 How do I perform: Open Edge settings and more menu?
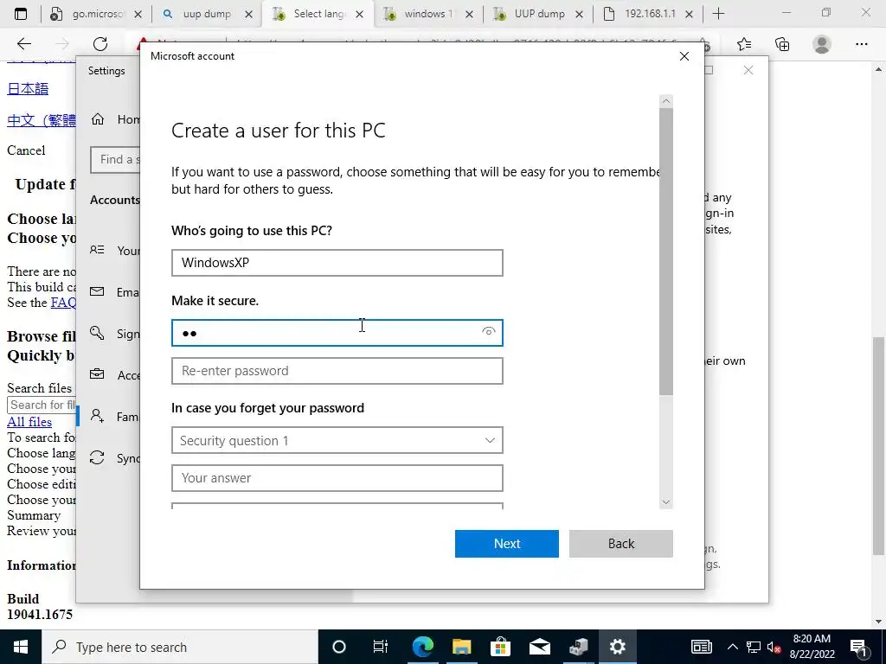coord(861,44)
